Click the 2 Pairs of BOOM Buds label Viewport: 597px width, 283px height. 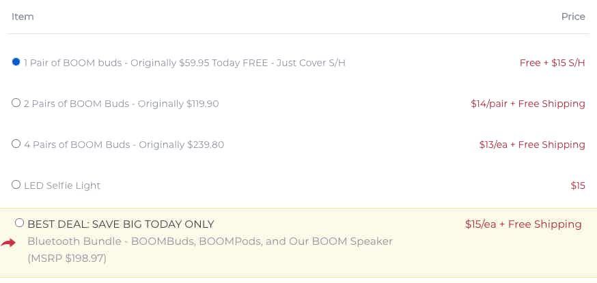coord(121,104)
